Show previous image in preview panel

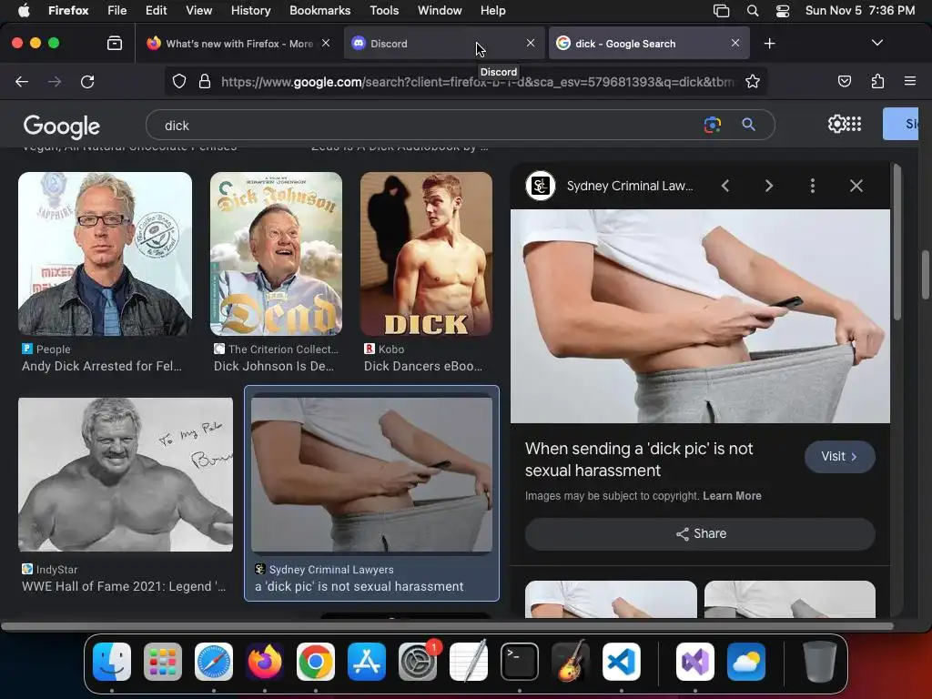(x=725, y=186)
